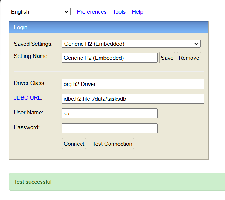Select the User Name field containing sa
225x200 pixels.
tap(110, 114)
